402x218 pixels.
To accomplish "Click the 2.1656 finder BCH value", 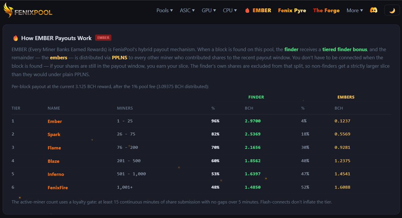I will [x=253, y=147].
